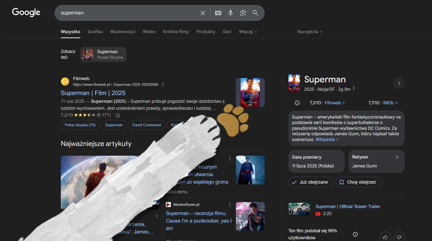Click the Pełna obsada (79) chip

80,125
